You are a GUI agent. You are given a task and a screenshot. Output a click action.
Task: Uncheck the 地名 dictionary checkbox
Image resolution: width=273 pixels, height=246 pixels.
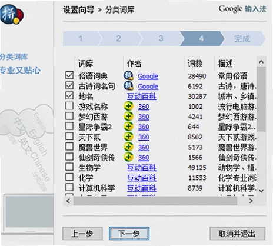click(x=69, y=95)
